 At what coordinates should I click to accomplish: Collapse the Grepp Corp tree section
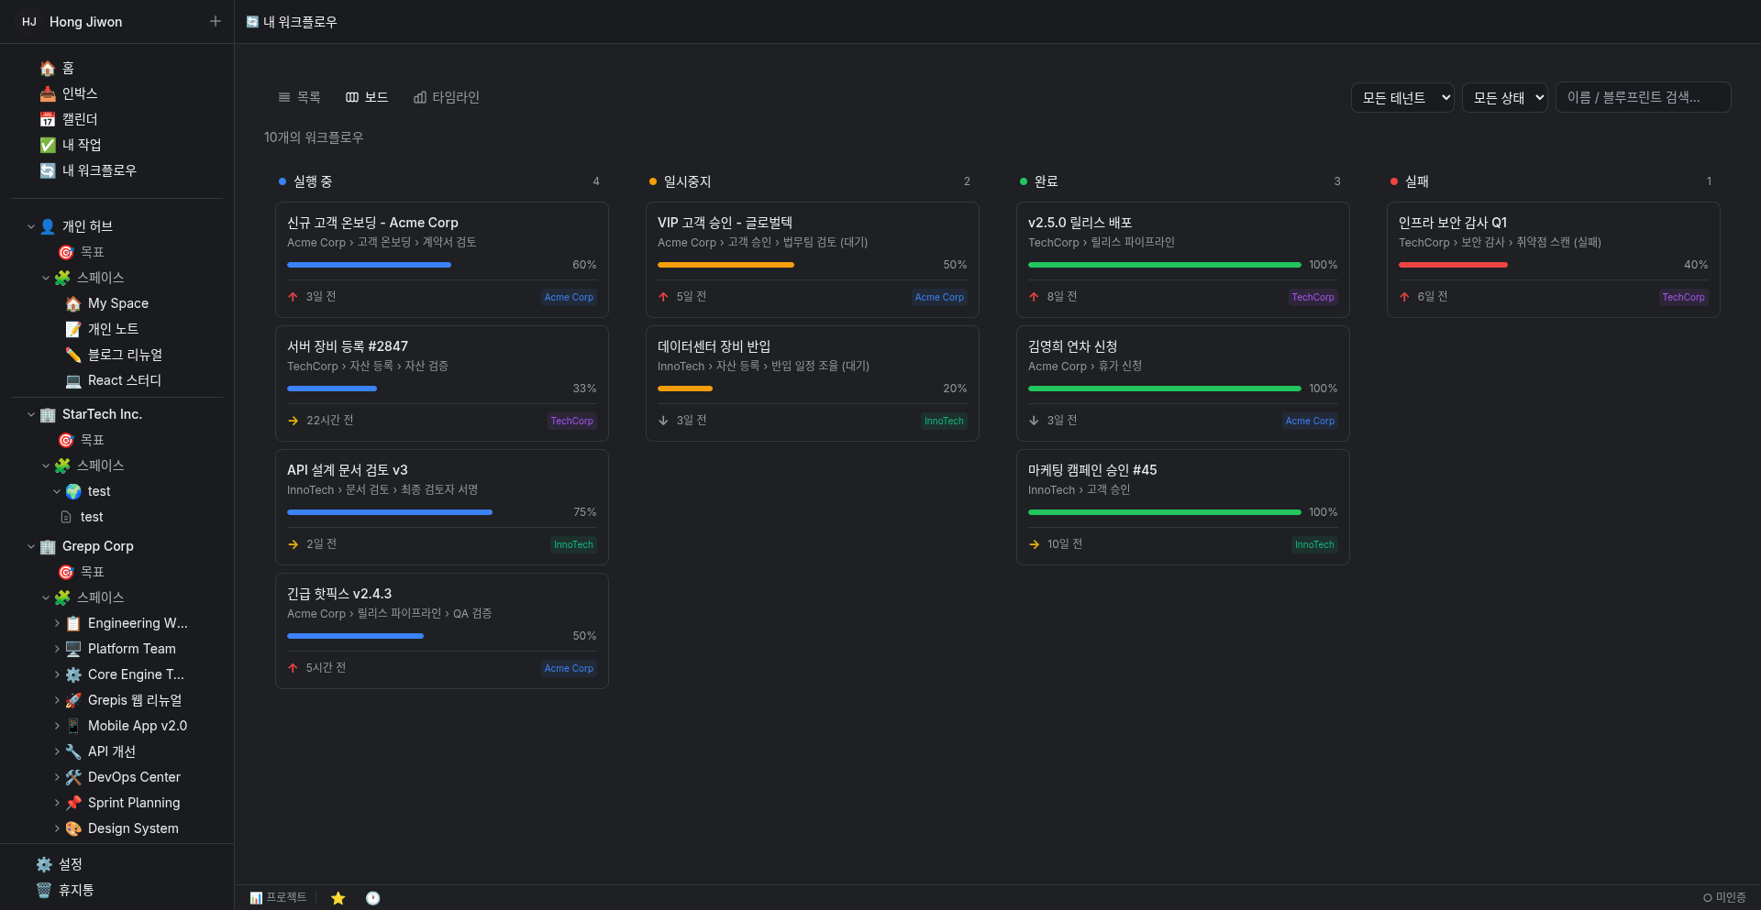pyautogui.click(x=31, y=546)
